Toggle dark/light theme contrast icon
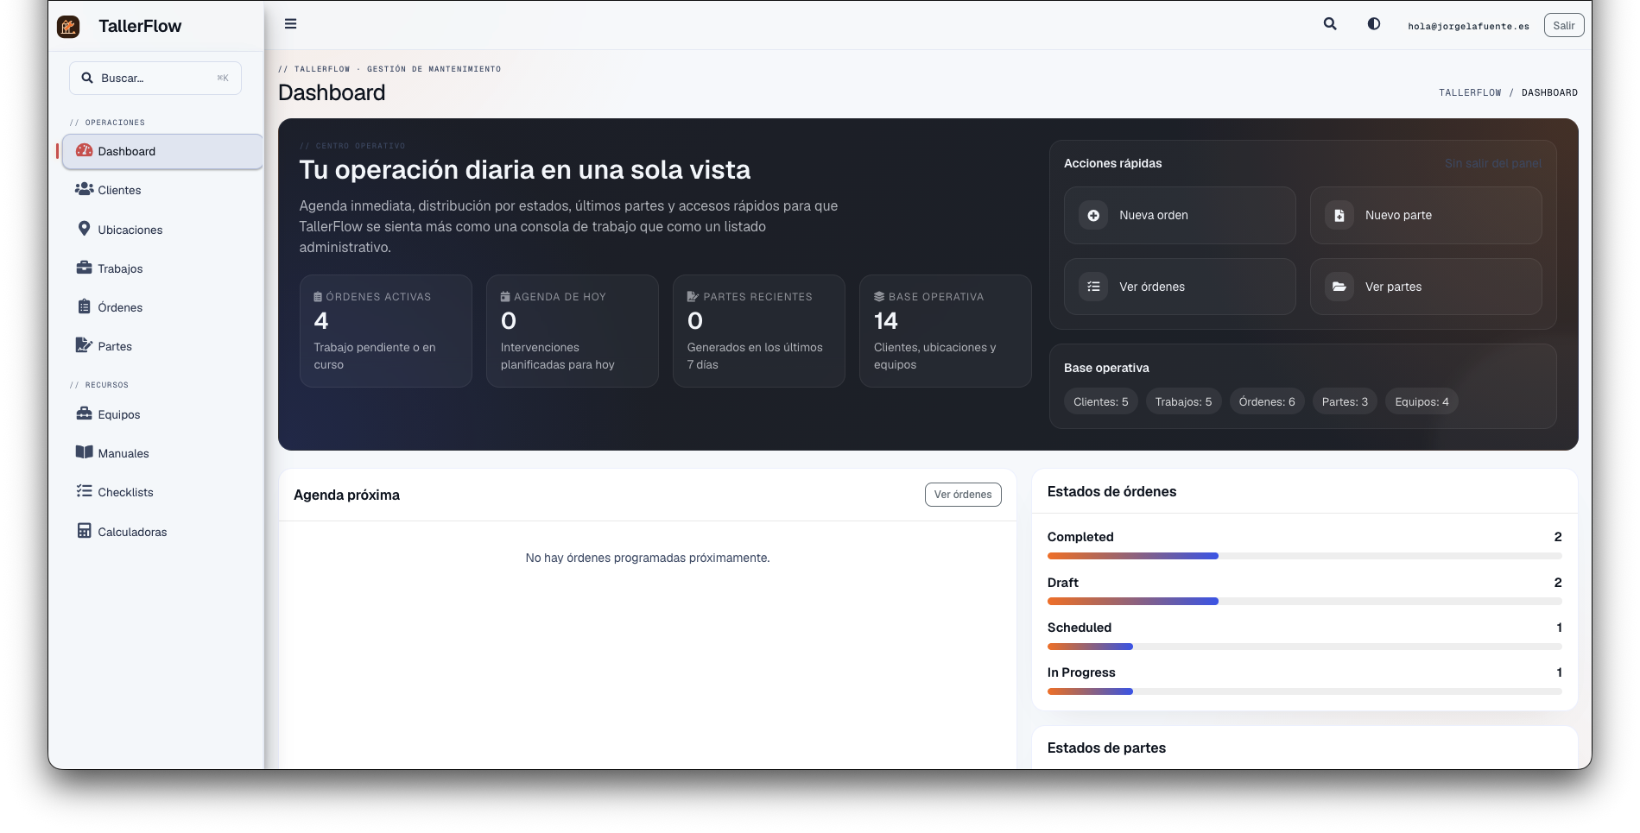1640x833 pixels. (1374, 24)
